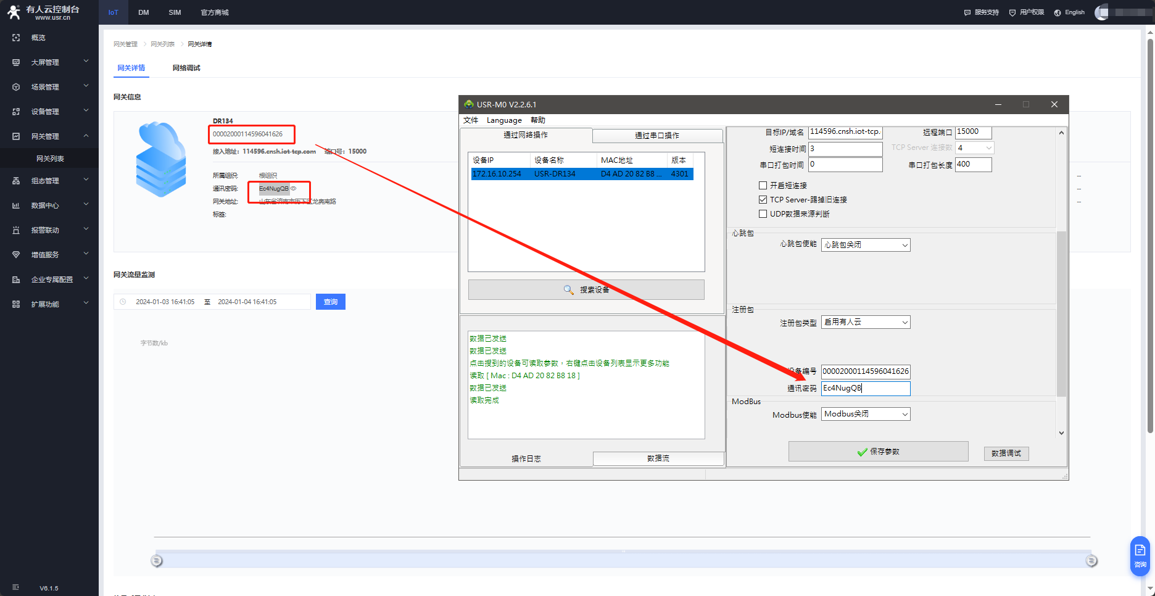Click the 报警联动 alarm icon
The height and width of the screenshot is (596, 1155).
click(16, 230)
